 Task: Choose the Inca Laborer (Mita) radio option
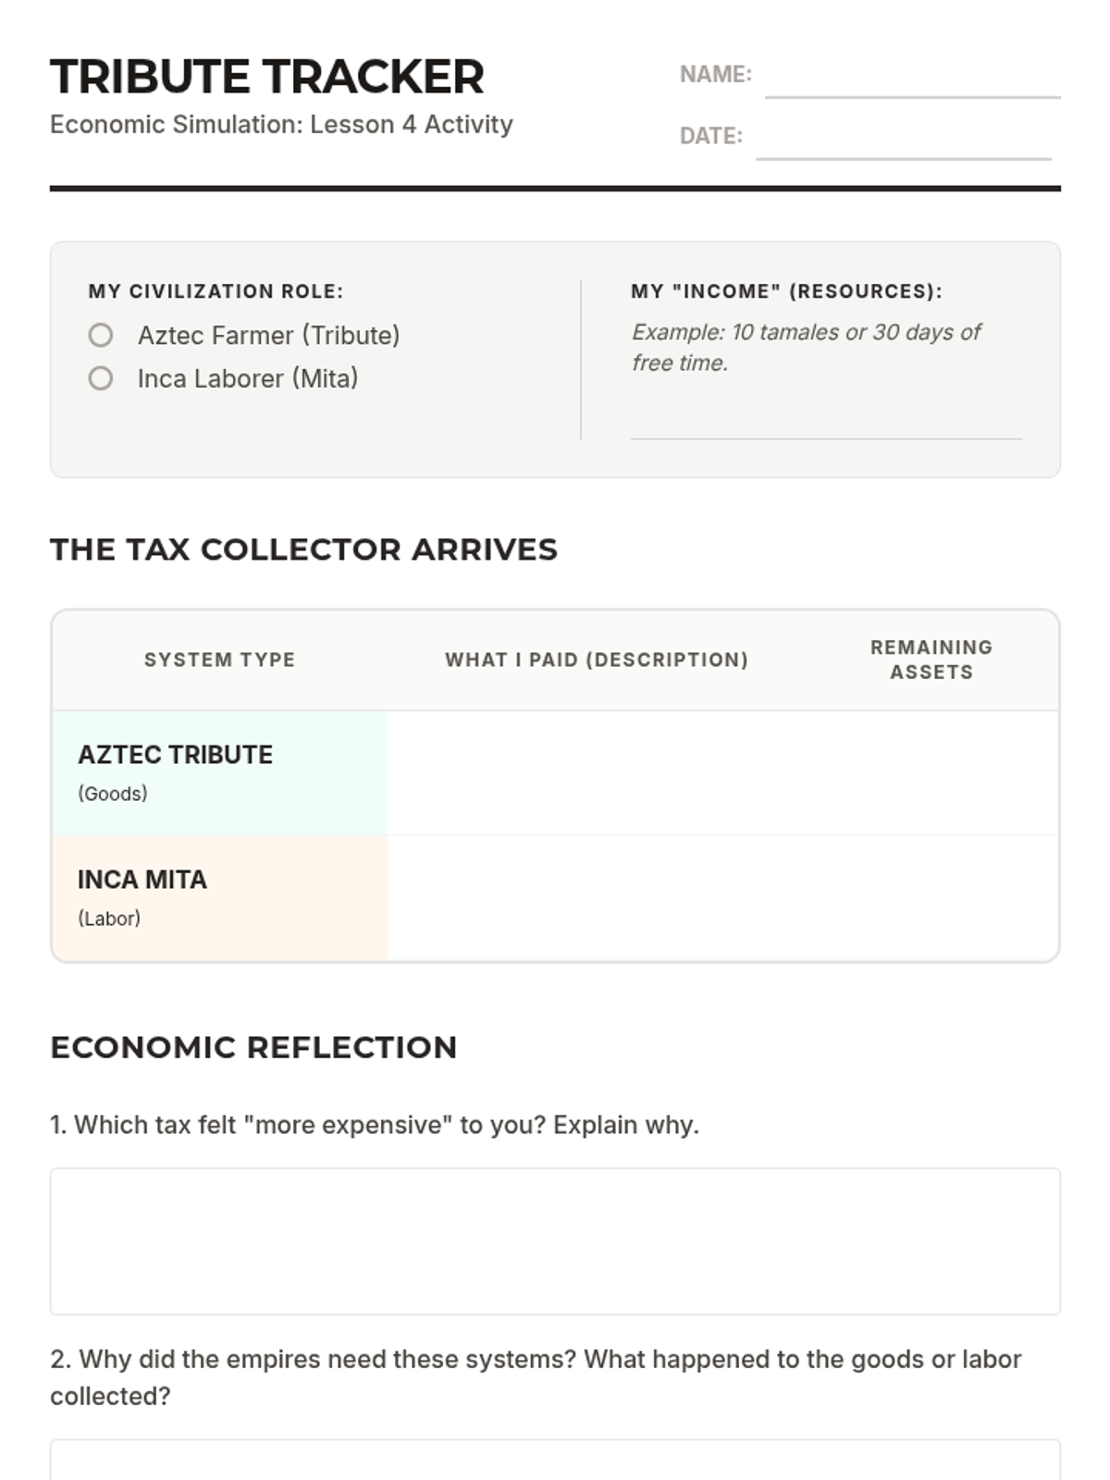101,378
